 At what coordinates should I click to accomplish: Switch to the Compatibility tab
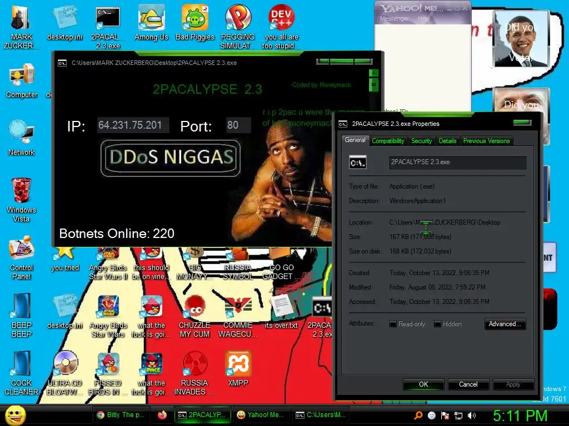388,141
